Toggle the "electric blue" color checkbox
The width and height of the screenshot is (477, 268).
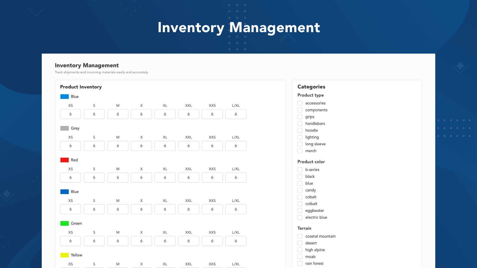300,217
